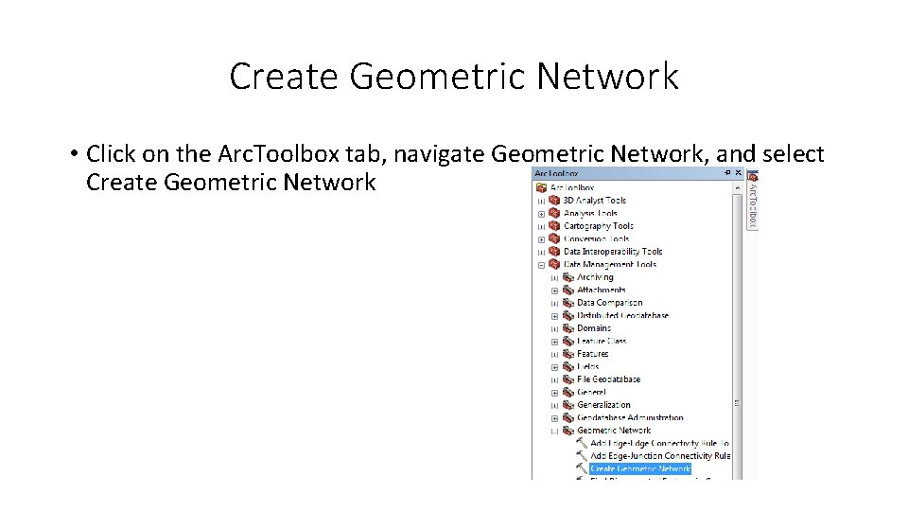Collapse the Geometric Network toolset

coord(555,432)
